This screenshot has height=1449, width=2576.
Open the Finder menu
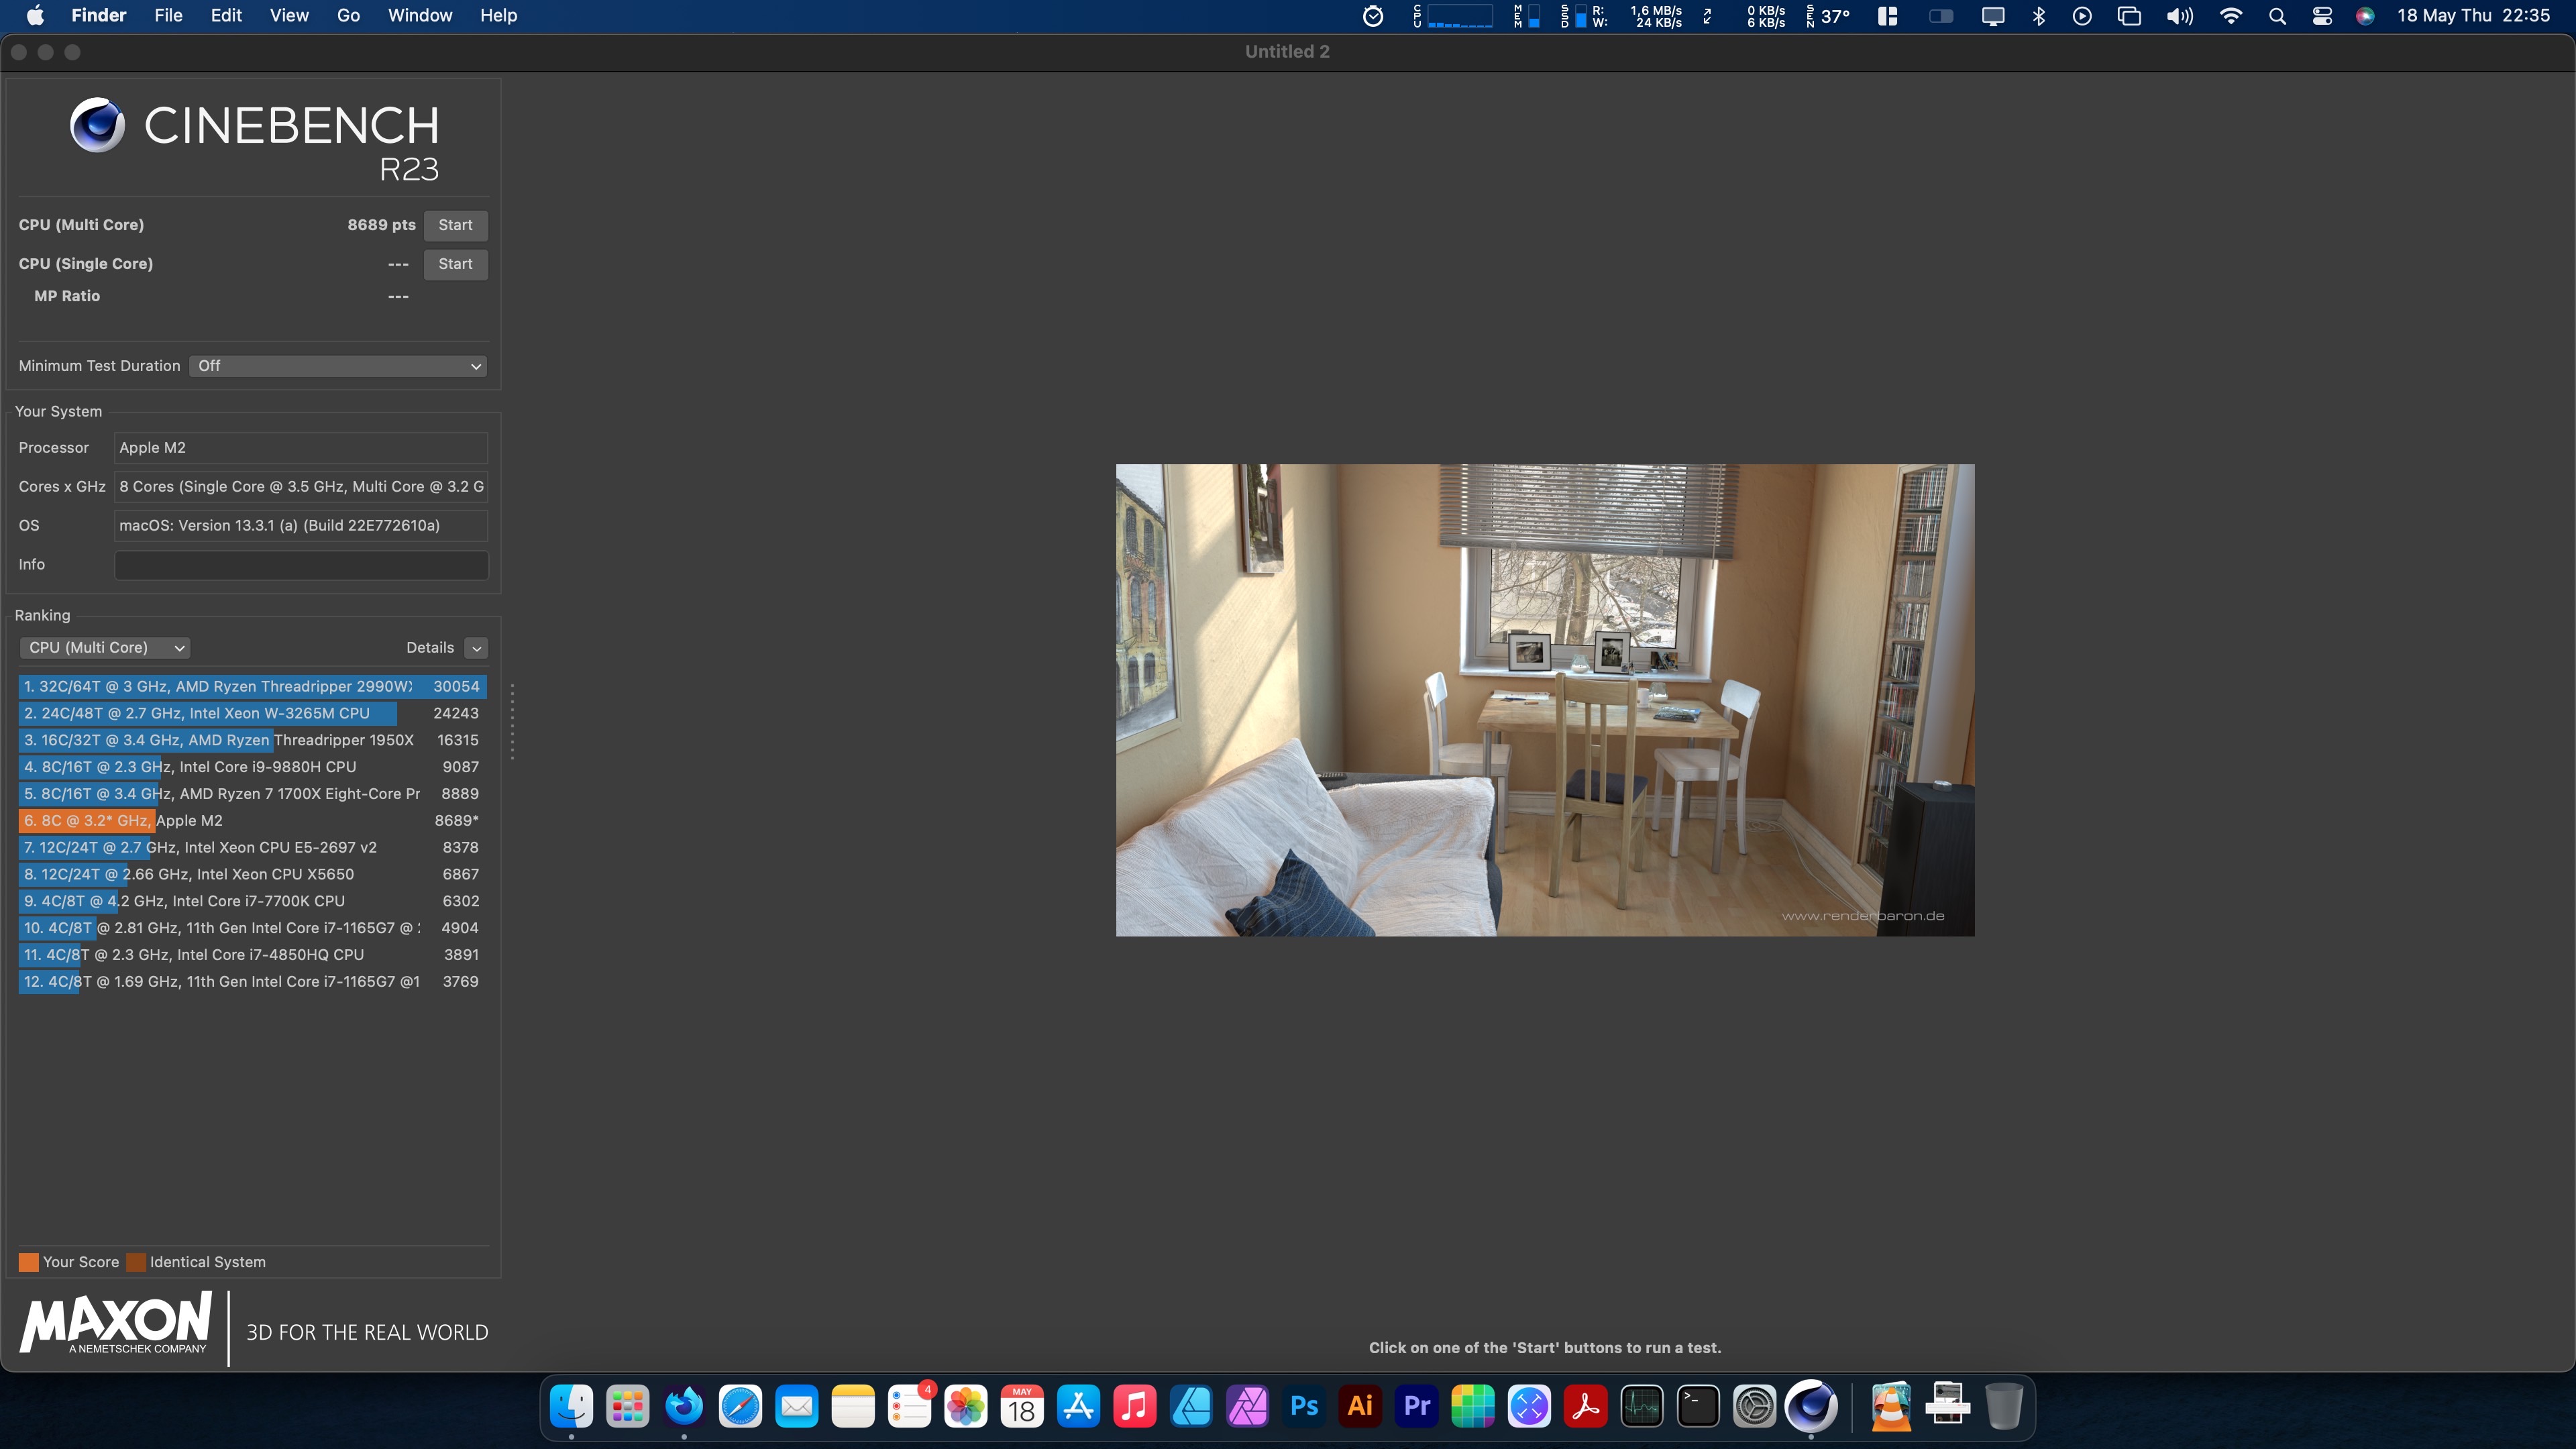tap(98, 15)
